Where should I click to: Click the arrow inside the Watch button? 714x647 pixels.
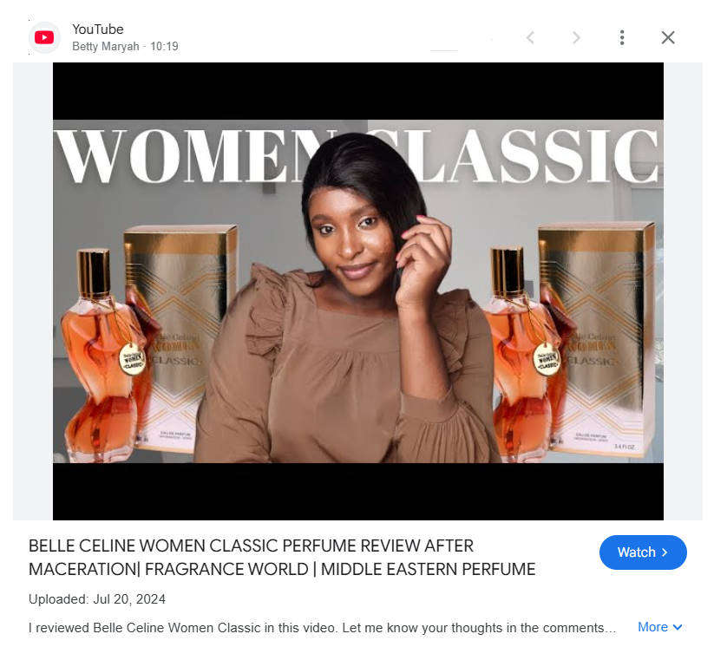click(665, 552)
